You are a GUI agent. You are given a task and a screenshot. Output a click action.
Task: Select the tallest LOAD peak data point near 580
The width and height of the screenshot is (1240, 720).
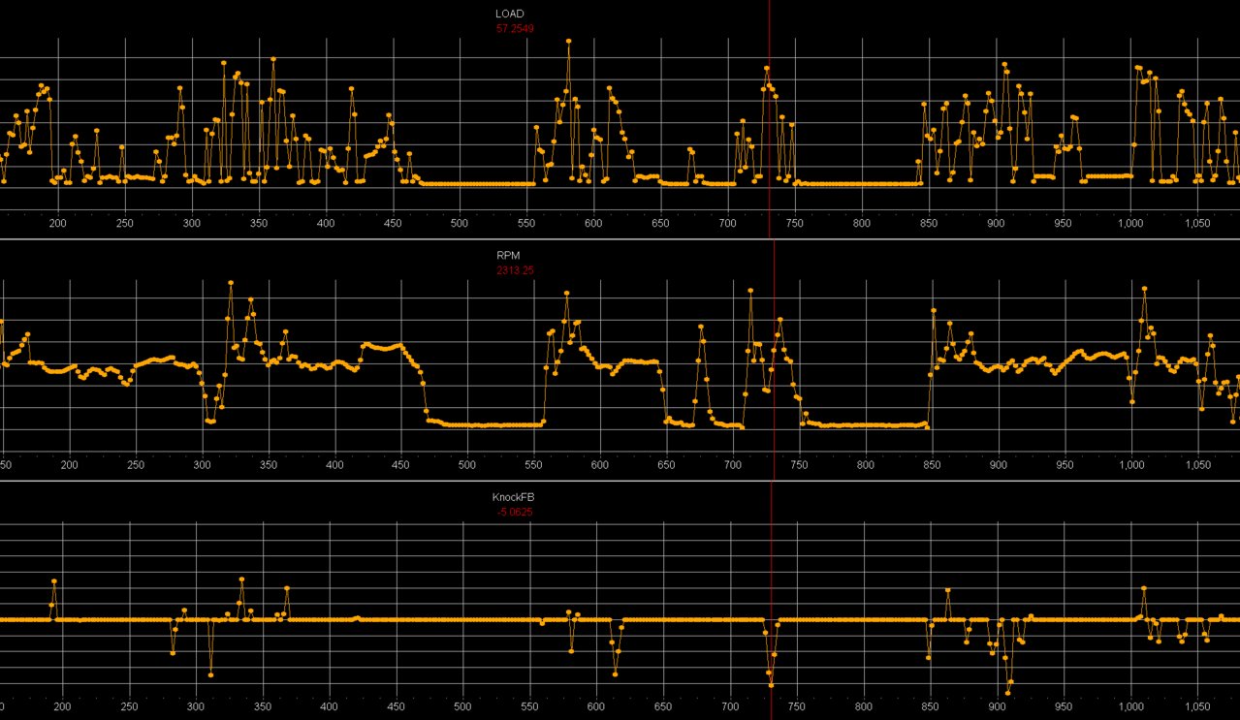coord(568,41)
